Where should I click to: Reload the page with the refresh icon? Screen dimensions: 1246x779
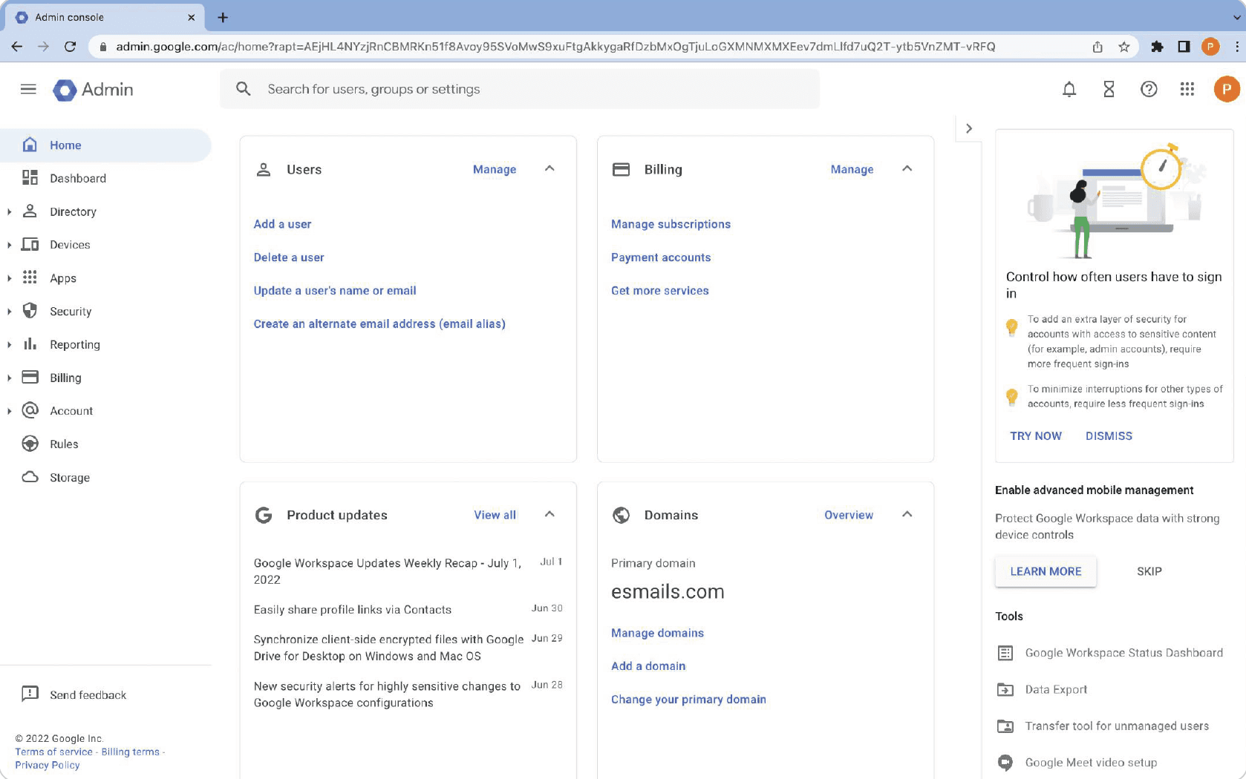coord(70,47)
